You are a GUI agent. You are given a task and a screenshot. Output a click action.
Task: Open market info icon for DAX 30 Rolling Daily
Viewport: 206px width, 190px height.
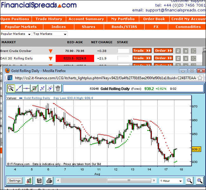click(186, 58)
